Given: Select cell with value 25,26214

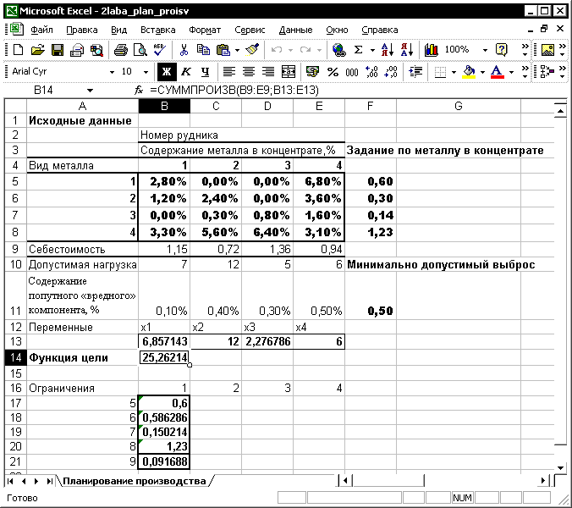Looking at the screenshot, I should [x=164, y=357].
